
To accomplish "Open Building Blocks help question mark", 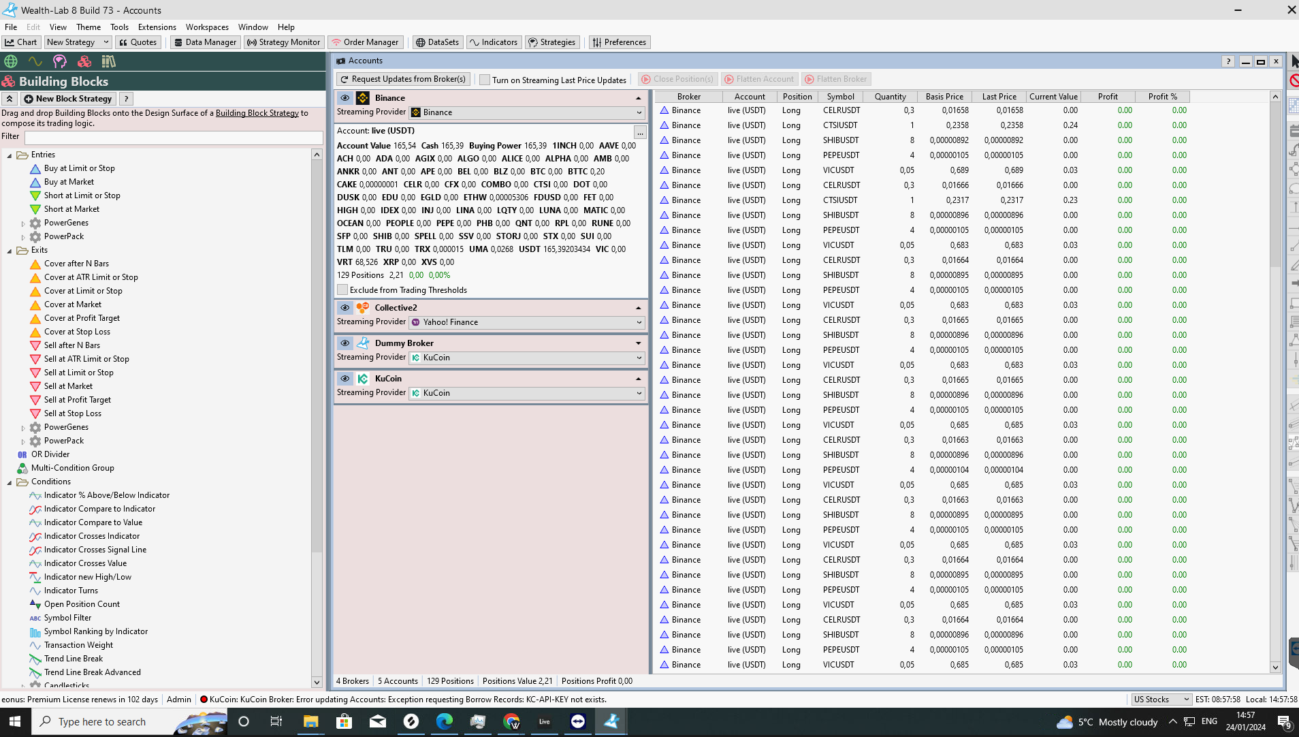I will pyautogui.click(x=126, y=99).
